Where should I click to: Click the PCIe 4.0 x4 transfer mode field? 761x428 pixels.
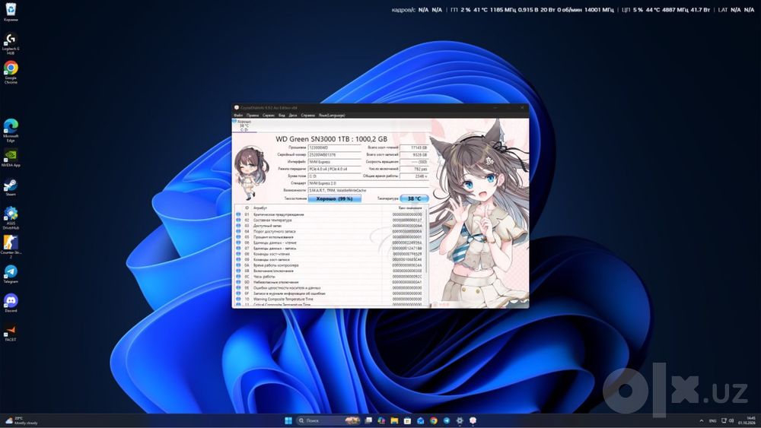[334, 170]
